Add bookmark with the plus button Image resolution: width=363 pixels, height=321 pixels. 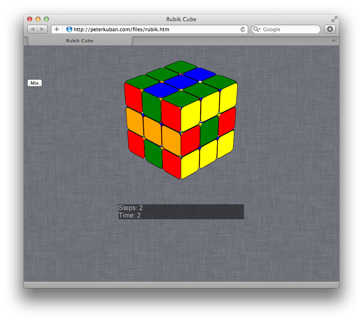click(57, 29)
